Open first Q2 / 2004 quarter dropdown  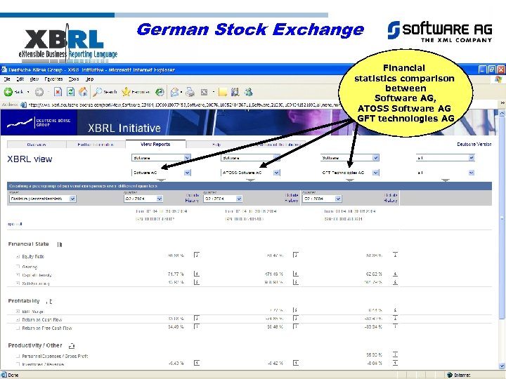(143, 199)
